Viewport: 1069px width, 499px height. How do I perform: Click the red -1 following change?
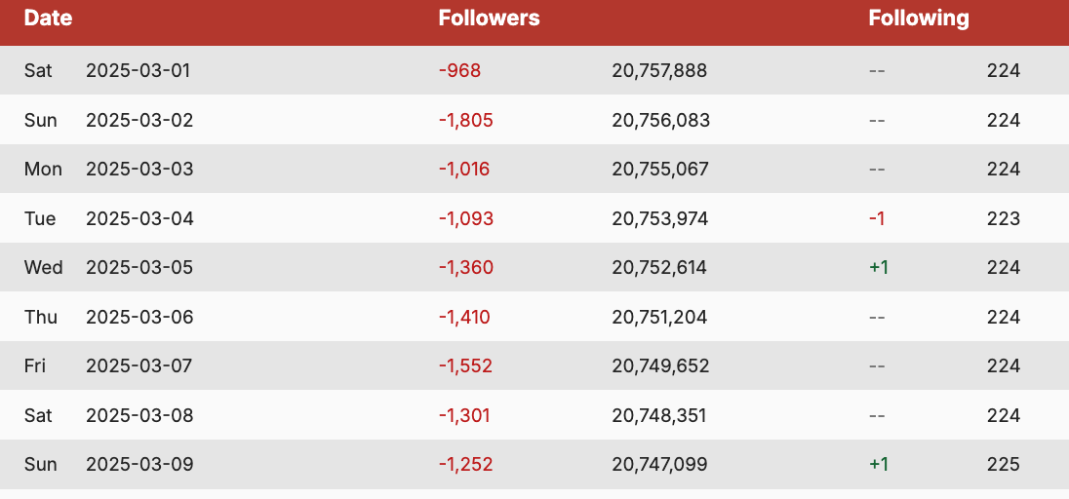[x=877, y=218]
